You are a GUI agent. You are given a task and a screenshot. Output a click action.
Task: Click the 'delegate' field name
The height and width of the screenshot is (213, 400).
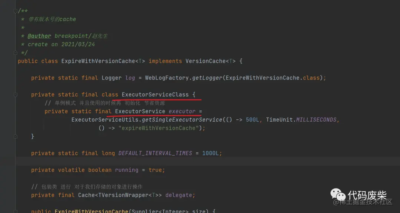coord(179,195)
